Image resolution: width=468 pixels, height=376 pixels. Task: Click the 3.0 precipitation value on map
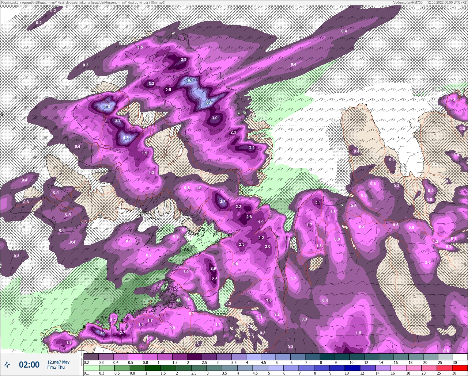coord(215,118)
